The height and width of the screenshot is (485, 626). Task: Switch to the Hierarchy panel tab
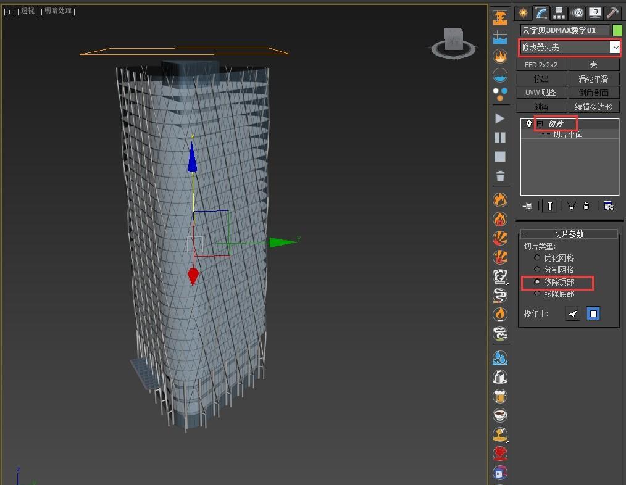point(559,13)
